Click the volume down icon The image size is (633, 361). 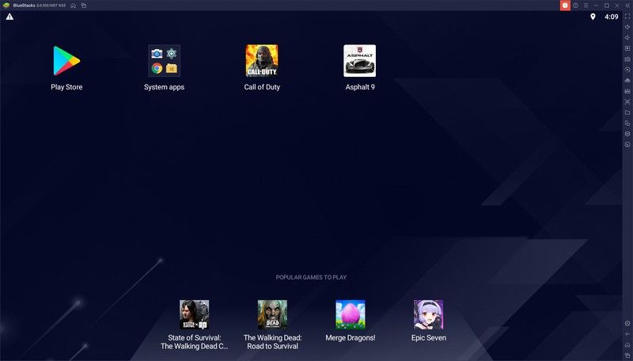627,37
